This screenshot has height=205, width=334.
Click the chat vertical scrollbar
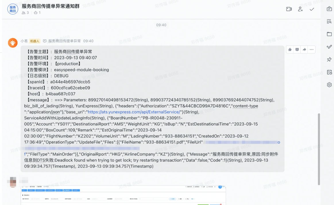(x=319, y=149)
